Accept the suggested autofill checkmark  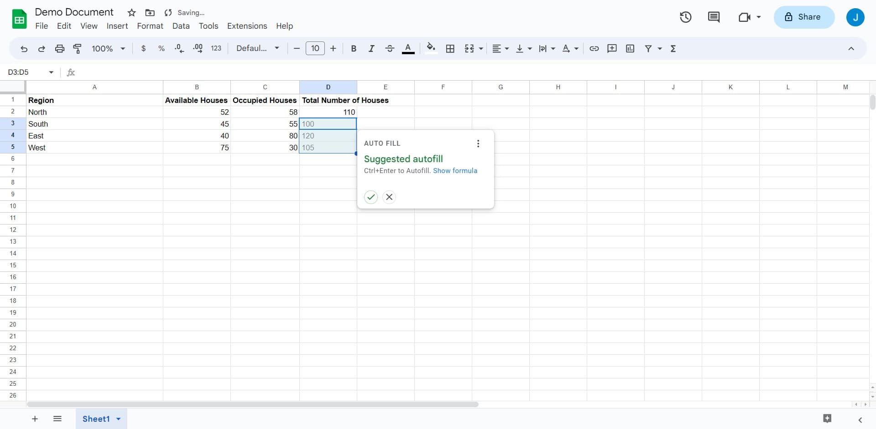371,197
